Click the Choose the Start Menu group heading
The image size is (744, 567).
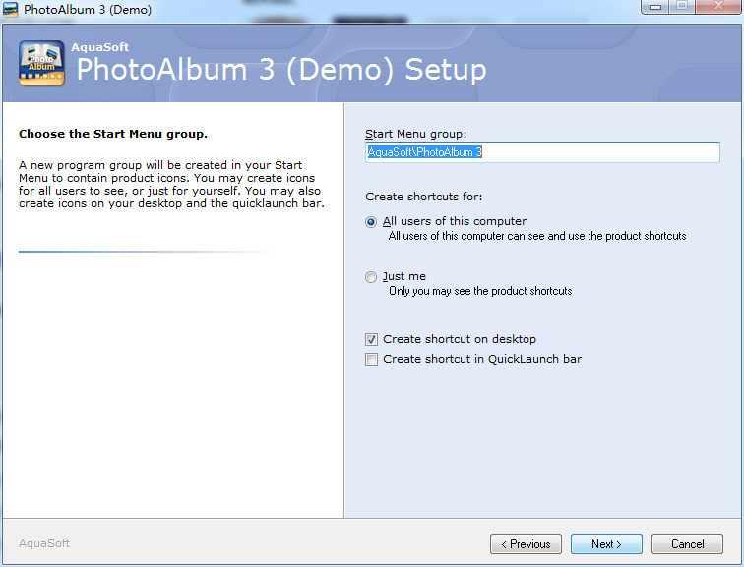coord(113,134)
